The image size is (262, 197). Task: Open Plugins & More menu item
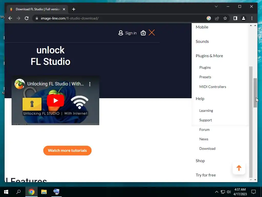pyautogui.click(x=209, y=56)
